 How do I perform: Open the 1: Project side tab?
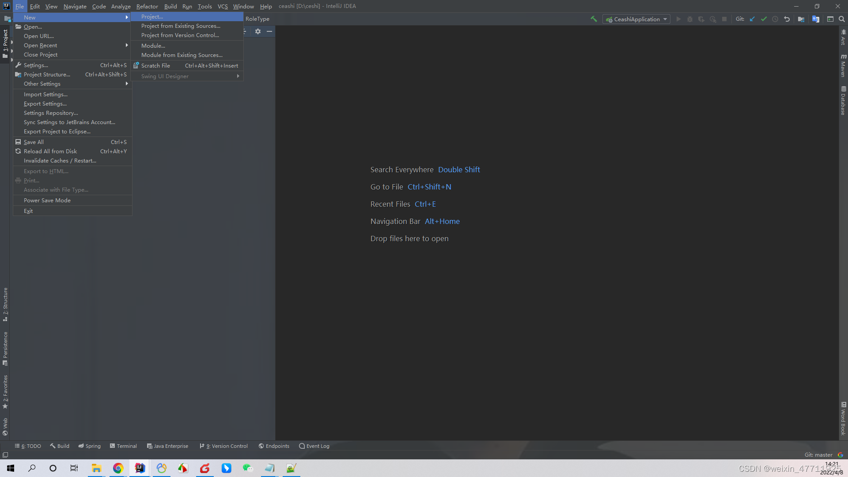point(5,44)
